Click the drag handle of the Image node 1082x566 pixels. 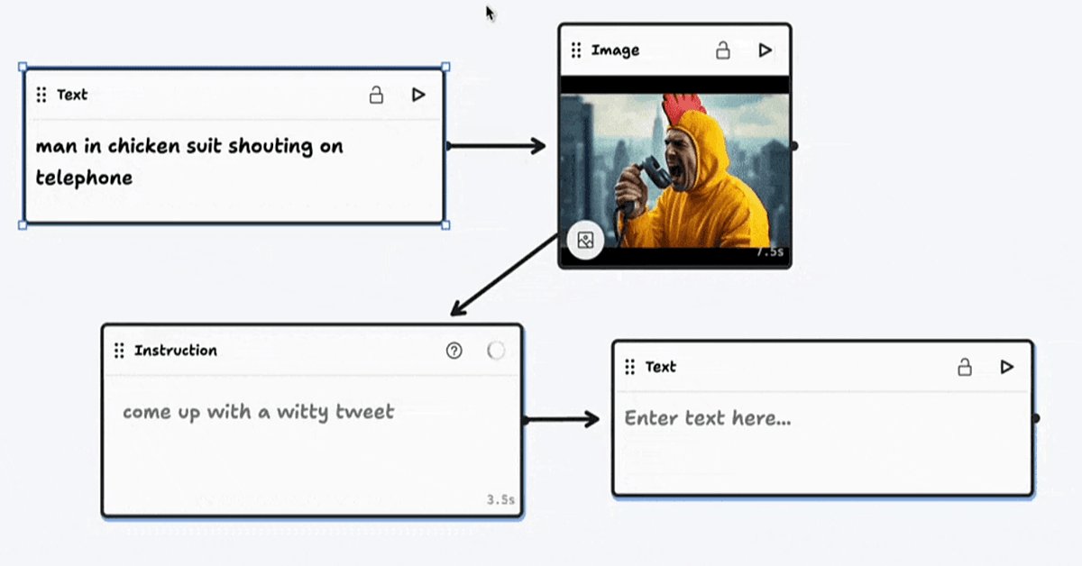[576, 50]
